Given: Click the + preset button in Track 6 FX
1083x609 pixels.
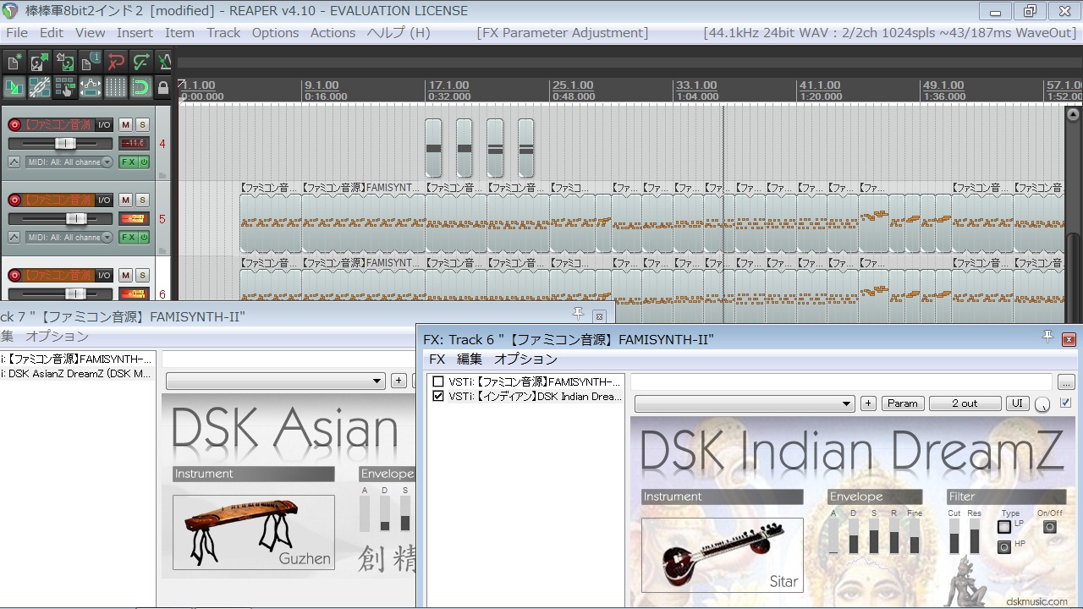Looking at the screenshot, I should 868,403.
